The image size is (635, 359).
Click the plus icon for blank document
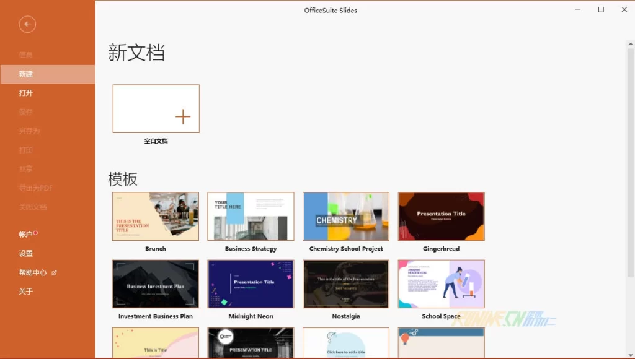pyautogui.click(x=183, y=116)
